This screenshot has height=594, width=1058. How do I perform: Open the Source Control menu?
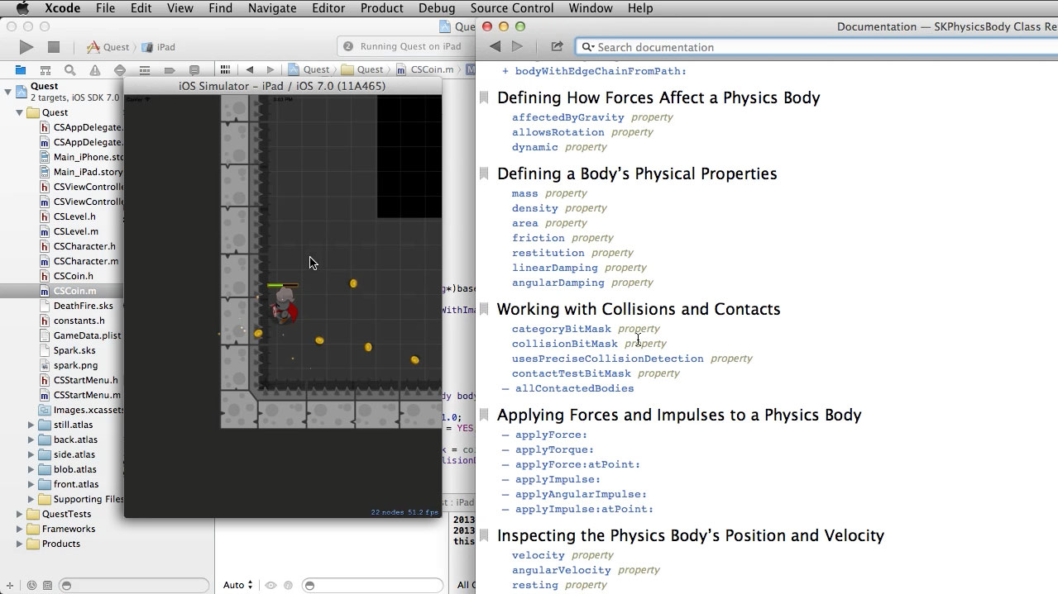(511, 8)
